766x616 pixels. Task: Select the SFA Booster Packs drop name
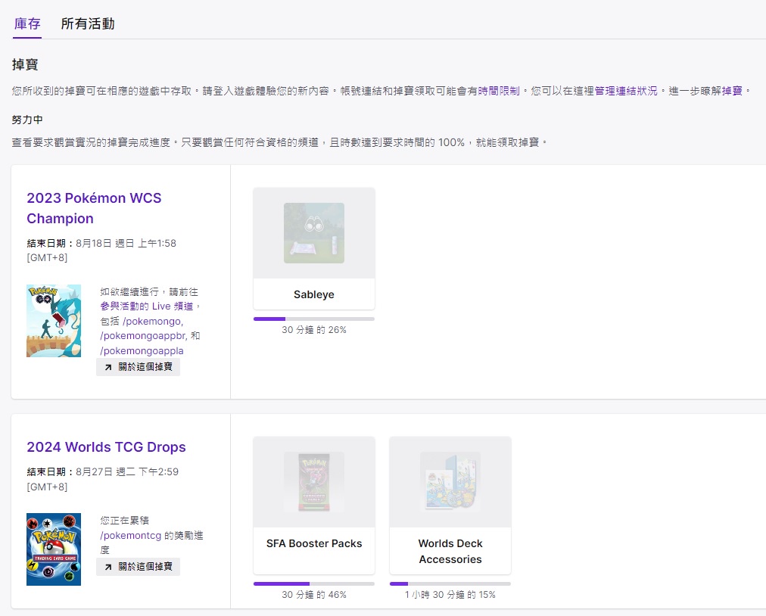[x=314, y=543]
